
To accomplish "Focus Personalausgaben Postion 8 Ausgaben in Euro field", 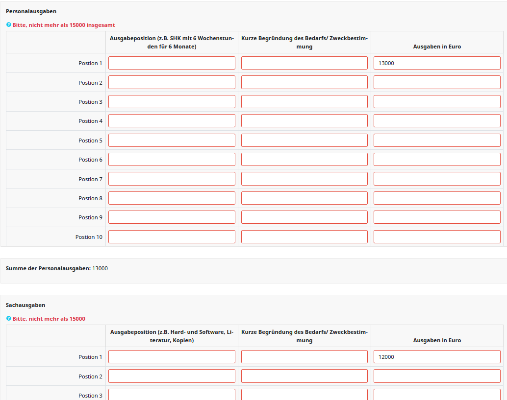I will click(x=437, y=198).
